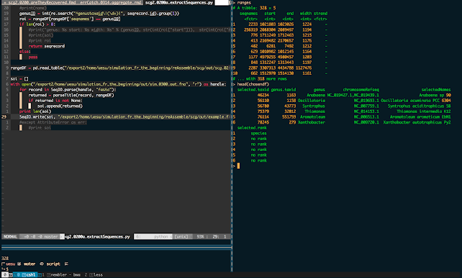Click 'Xanthobacter autotrophicus Py2' cell

(417, 122)
